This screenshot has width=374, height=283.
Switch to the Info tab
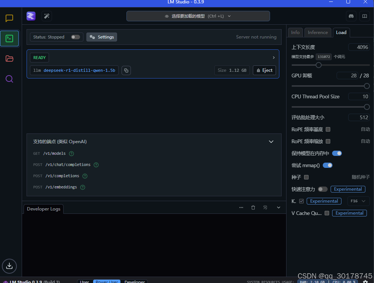coord(295,33)
